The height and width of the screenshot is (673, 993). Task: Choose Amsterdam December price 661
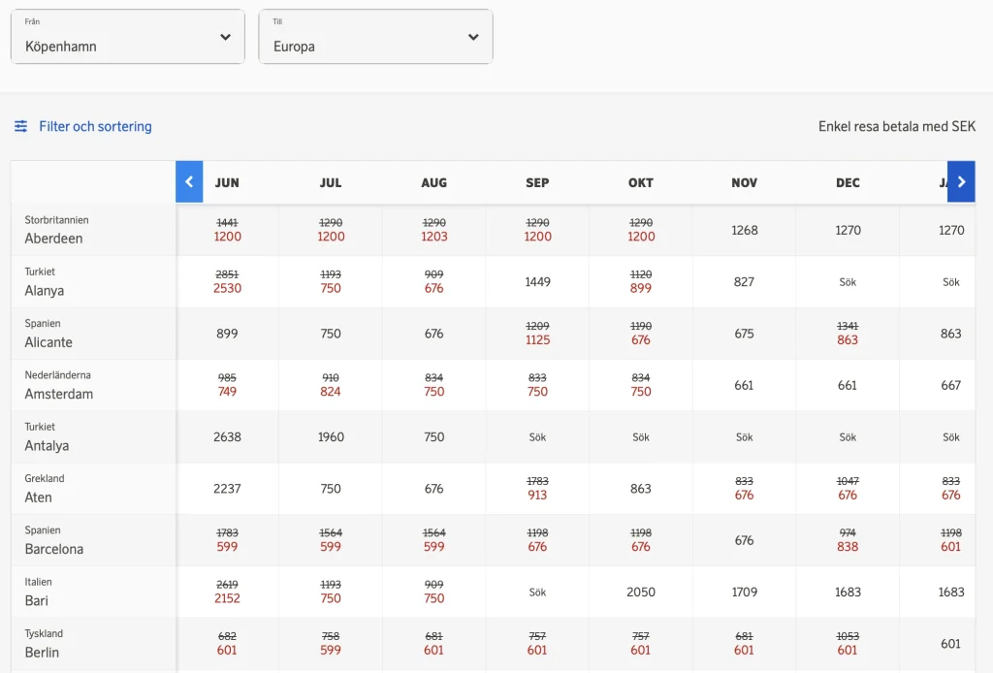point(847,385)
